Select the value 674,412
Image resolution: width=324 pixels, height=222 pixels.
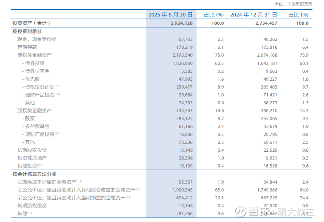tap(184, 198)
